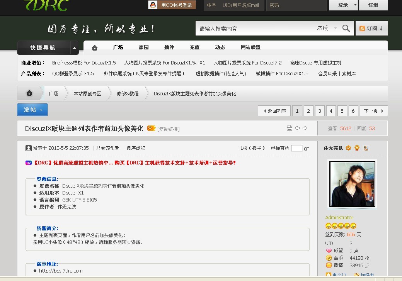Screen dimensions: 402x281
Task: Click 只看该作者 filter link
Action: [x=108, y=148]
